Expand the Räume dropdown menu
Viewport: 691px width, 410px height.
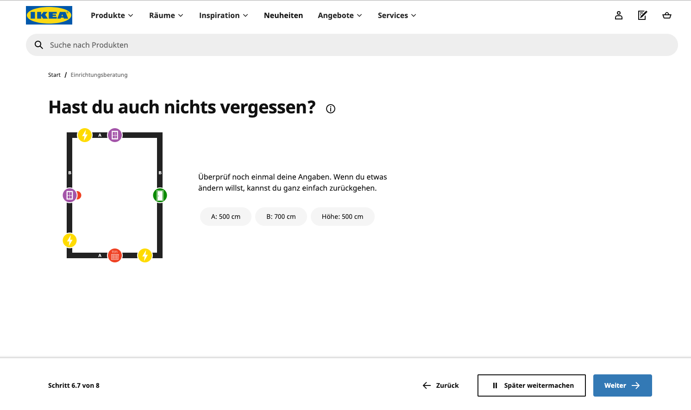click(166, 15)
